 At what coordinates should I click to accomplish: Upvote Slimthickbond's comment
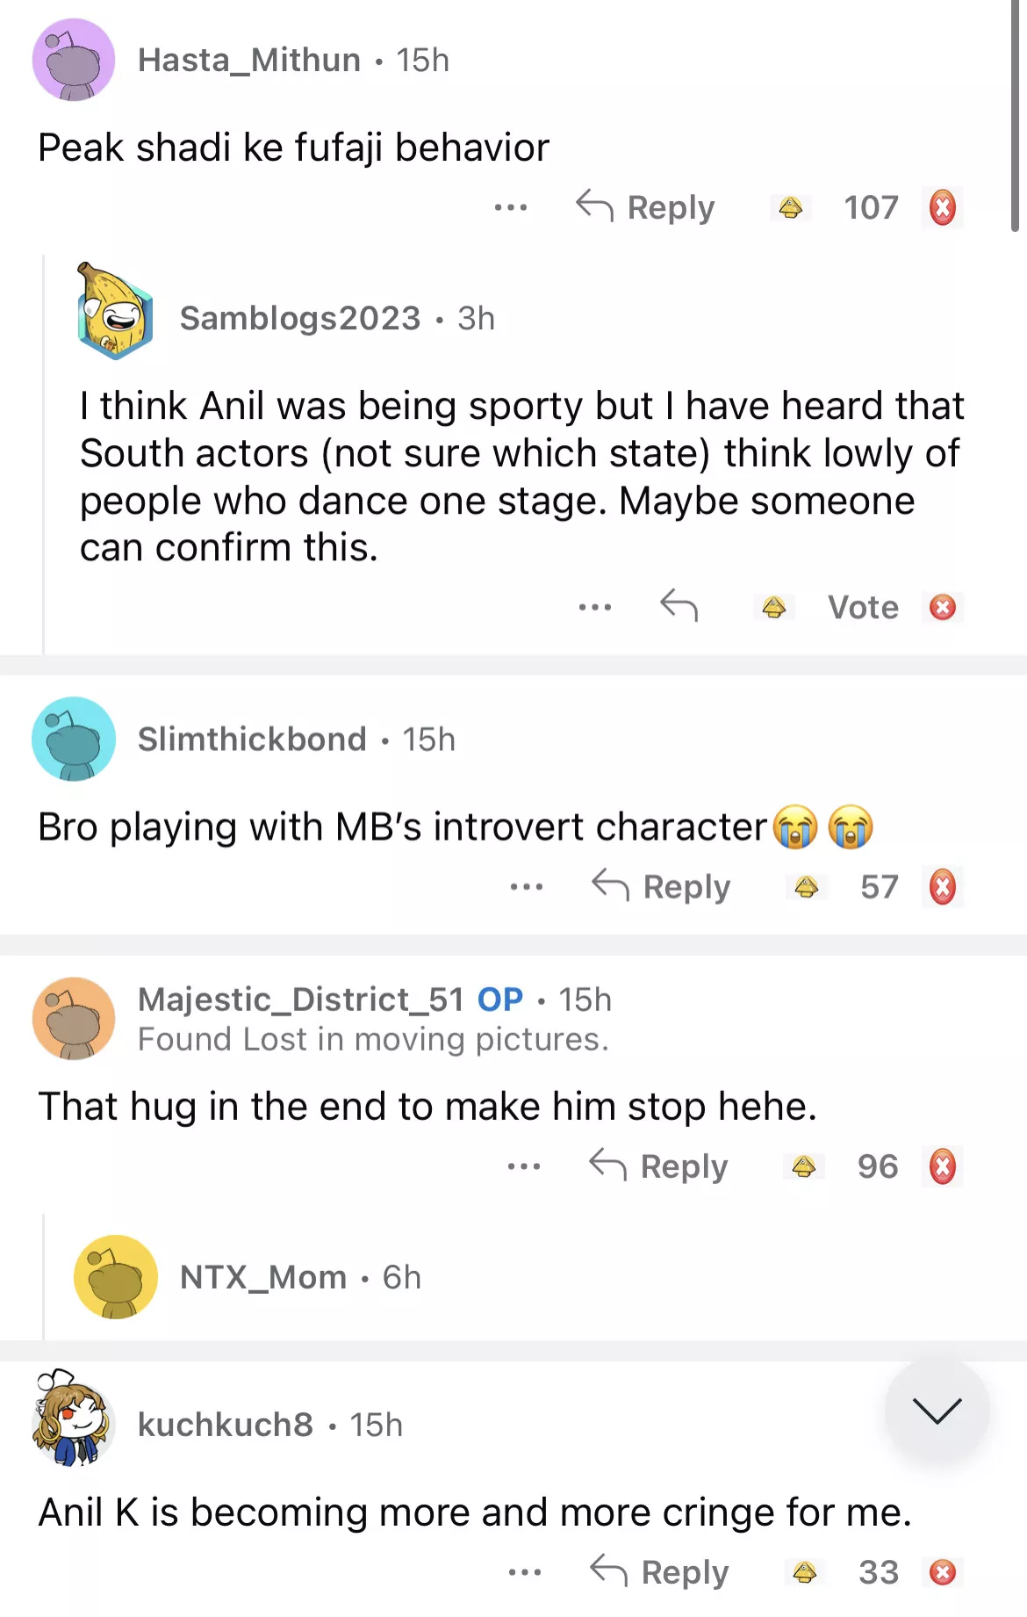[806, 887]
